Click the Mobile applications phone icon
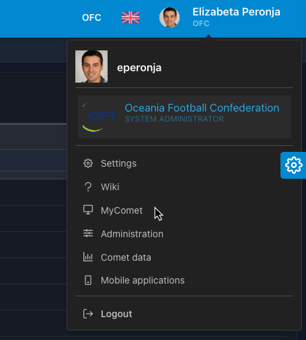The height and width of the screenshot is (340, 306). pos(88,280)
